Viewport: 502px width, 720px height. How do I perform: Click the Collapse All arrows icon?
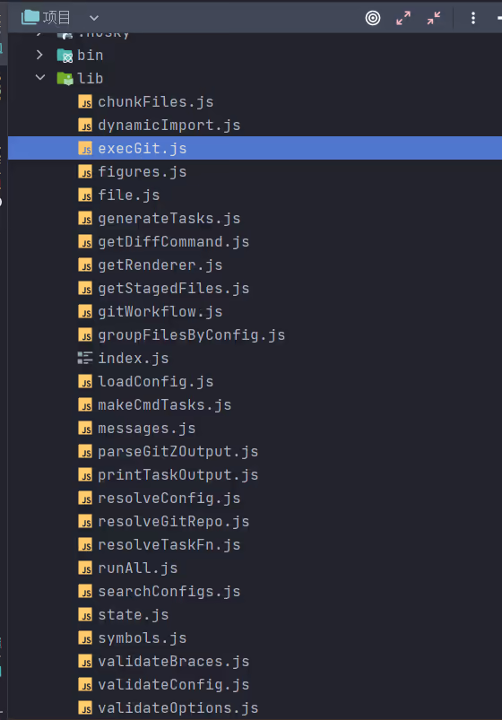(x=434, y=18)
